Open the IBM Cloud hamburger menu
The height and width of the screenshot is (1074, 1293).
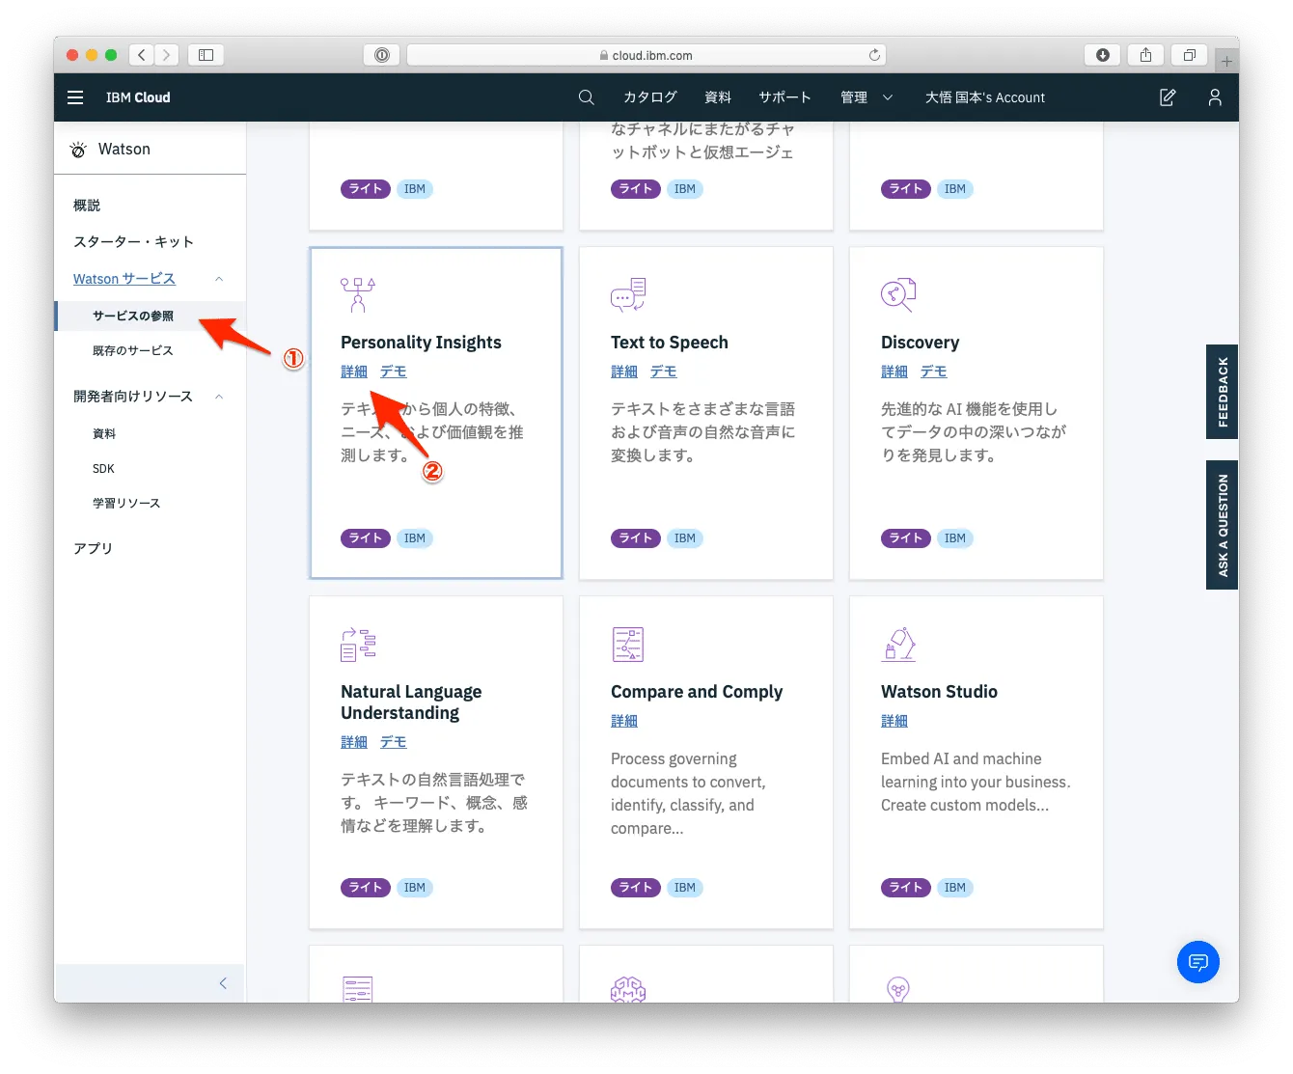[x=75, y=97]
